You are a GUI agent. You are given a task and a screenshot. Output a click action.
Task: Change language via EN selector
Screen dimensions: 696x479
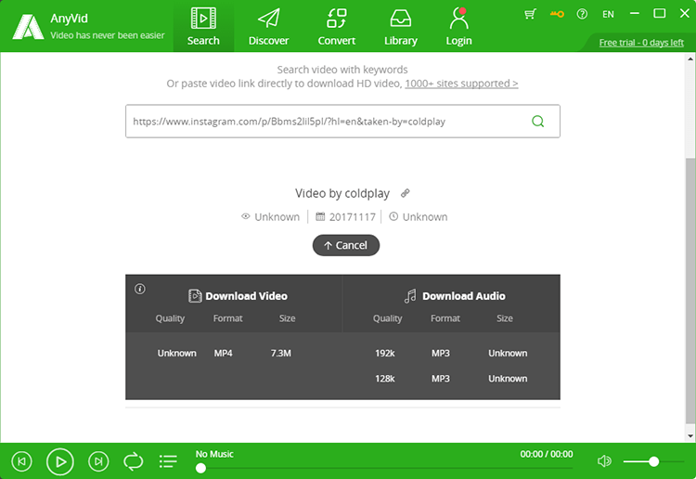coord(608,14)
